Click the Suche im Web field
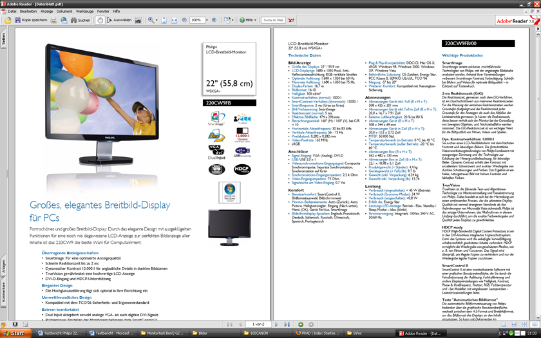541x338 pixels. 273,21
